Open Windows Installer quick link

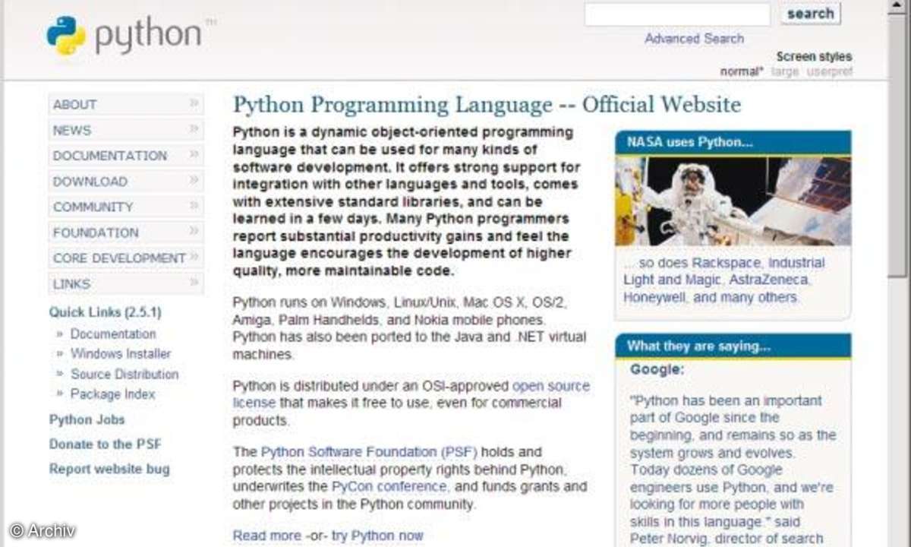click(x=121, y=354)
